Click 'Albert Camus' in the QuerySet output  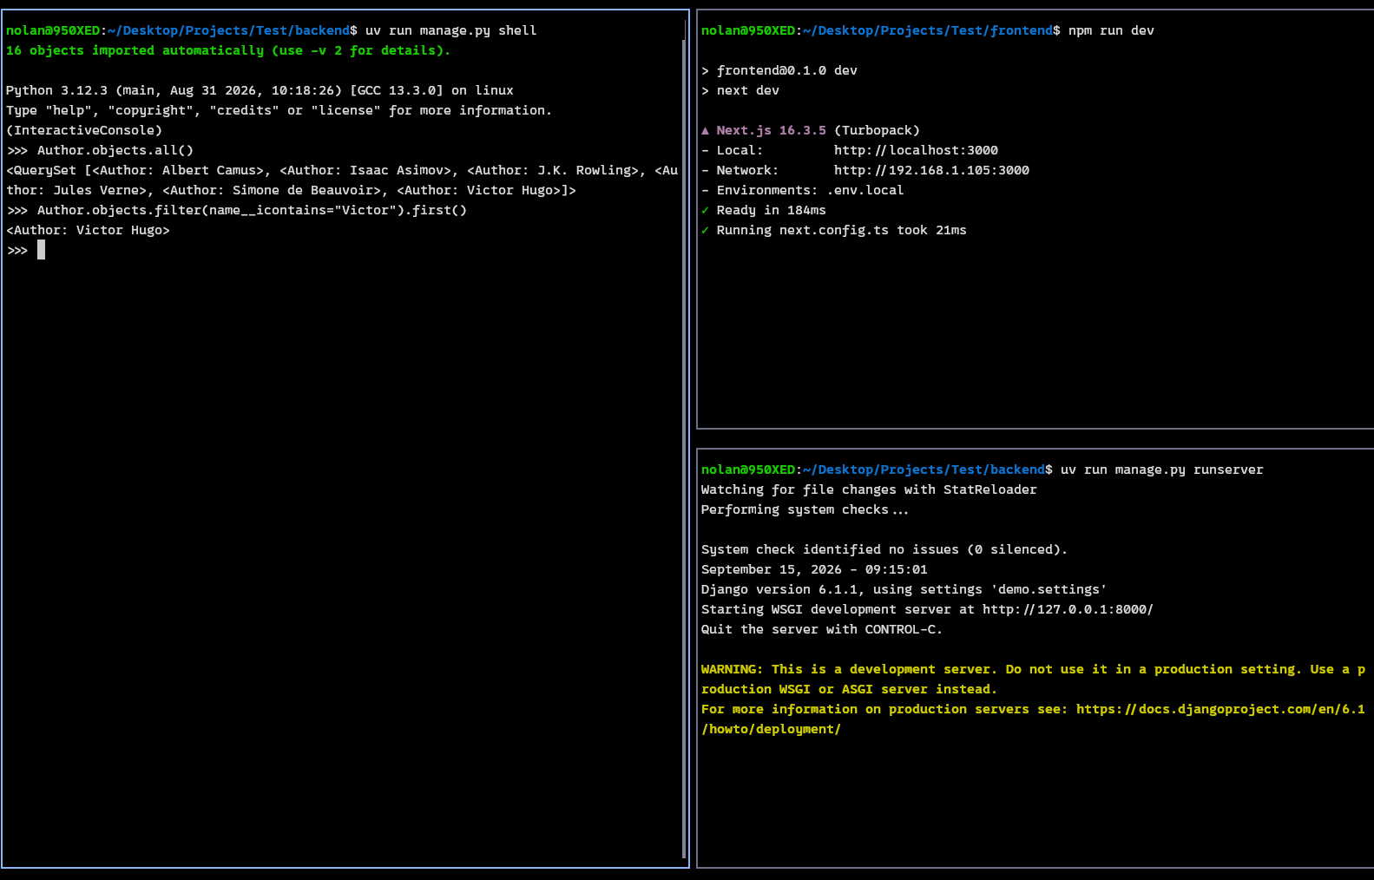(209, 170)
